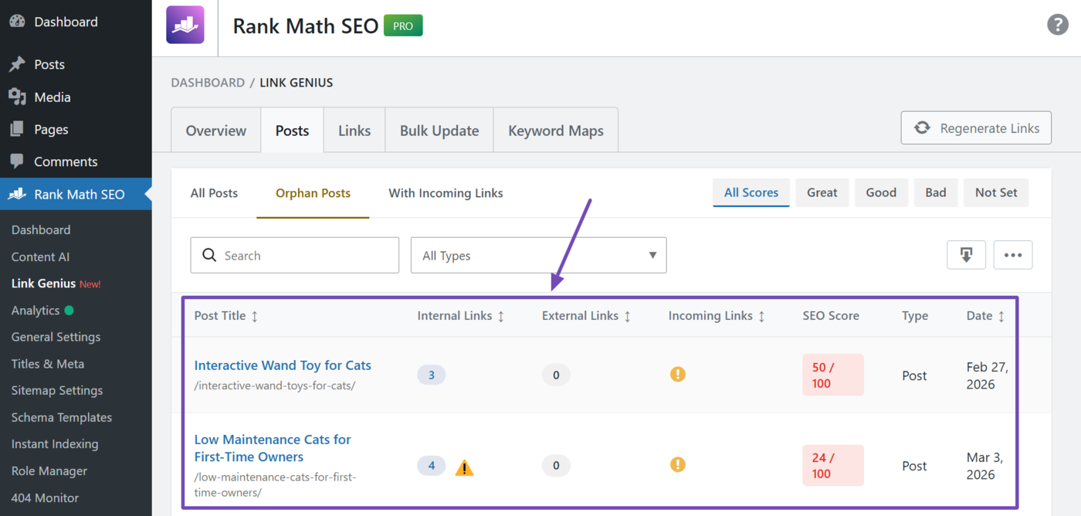This screenshot has height=516, width=1081.
Task: Click the search magnifier icon
Action: (209, 255)
